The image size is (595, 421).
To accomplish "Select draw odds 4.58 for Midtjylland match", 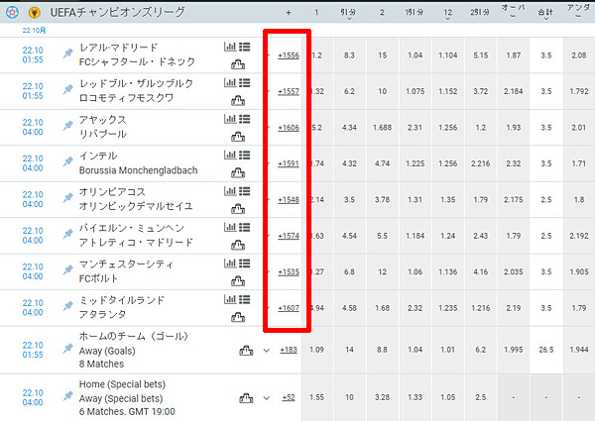I will [x=349, y=308].
